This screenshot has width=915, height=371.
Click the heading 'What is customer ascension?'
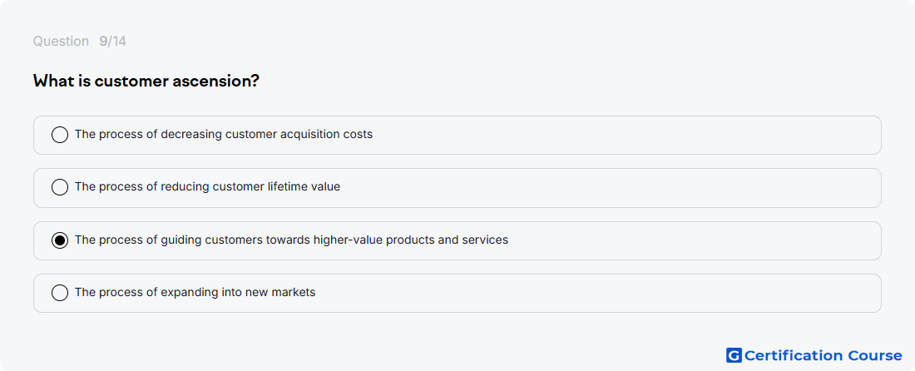[146, 81]
